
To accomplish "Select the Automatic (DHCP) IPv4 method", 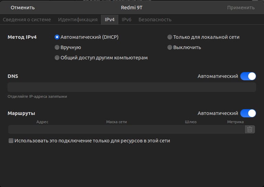I will click(57, 37).
